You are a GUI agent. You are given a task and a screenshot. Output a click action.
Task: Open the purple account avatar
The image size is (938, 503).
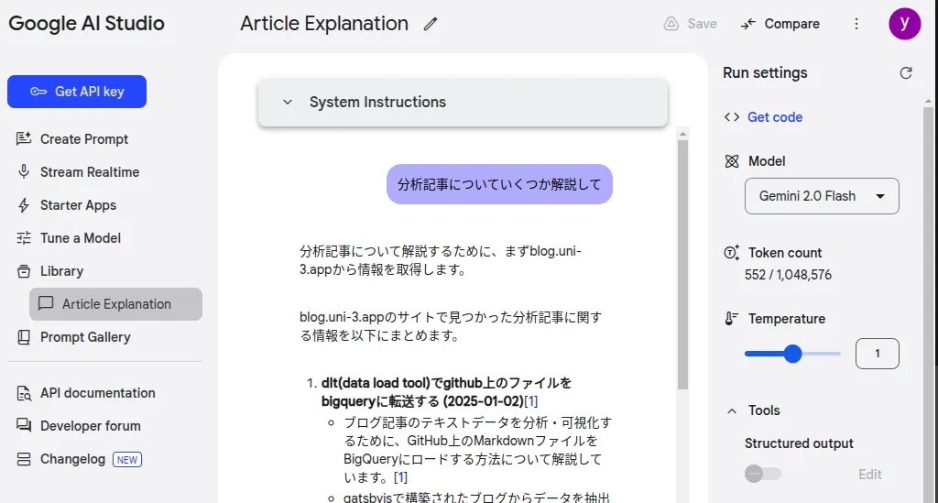pos(904,24)
